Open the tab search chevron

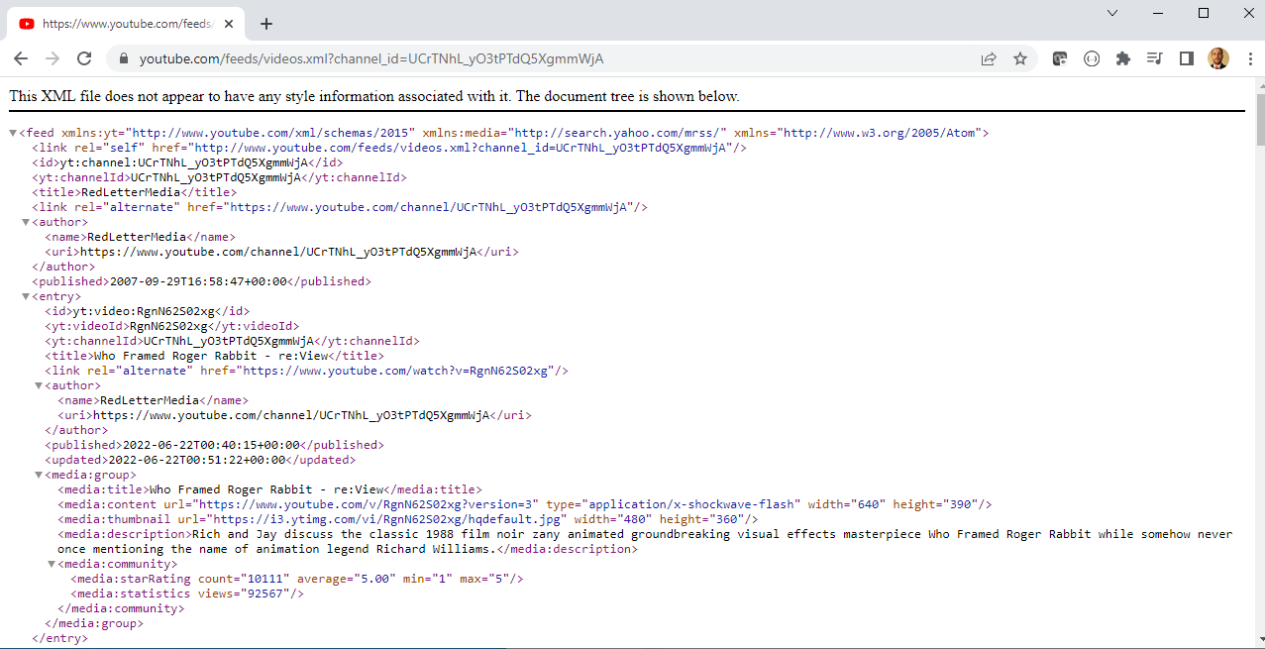pyautogui.click(x=1112, y=13)
